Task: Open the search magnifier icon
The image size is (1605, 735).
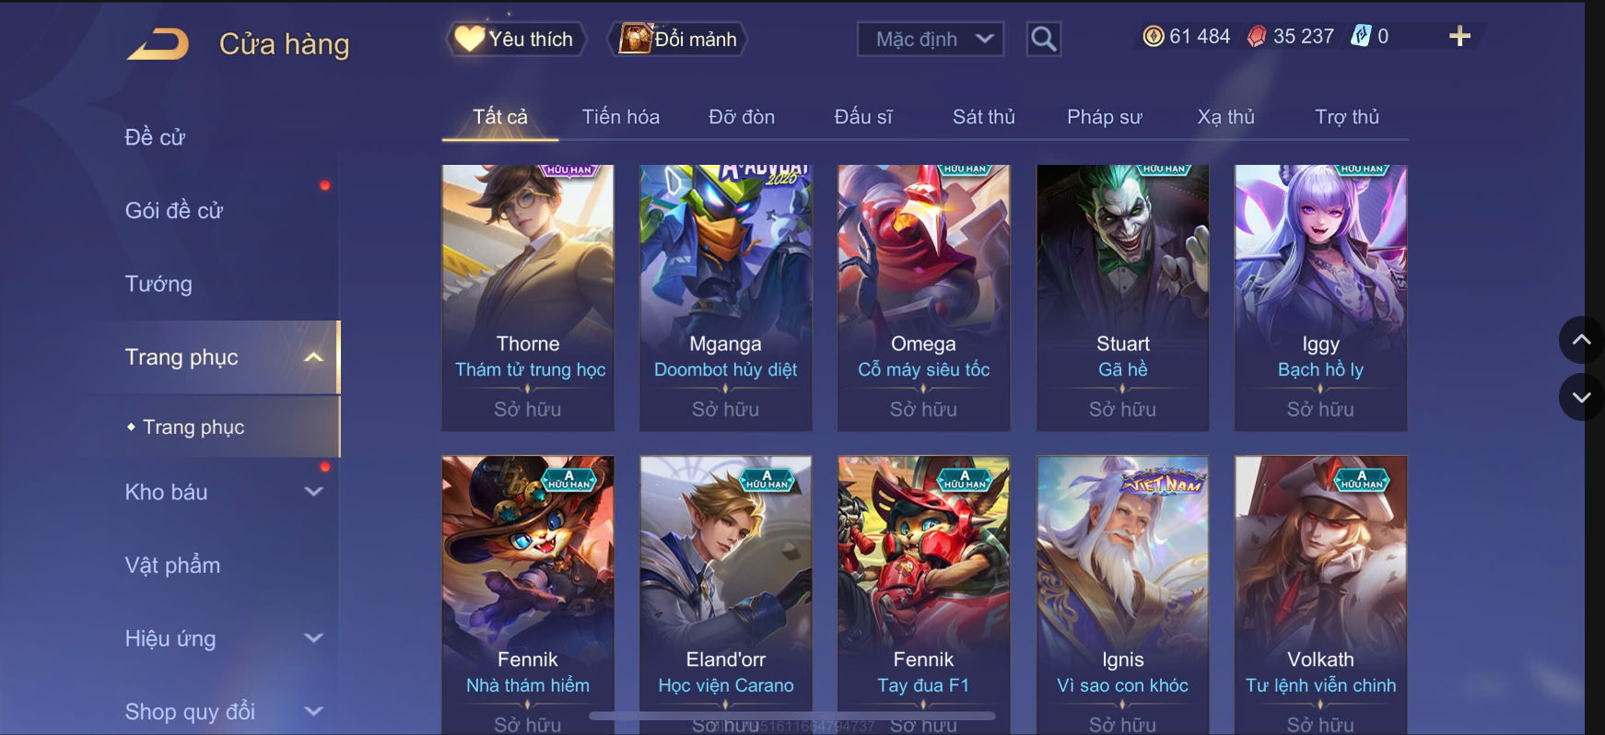Action: (x=1043, y=39)
